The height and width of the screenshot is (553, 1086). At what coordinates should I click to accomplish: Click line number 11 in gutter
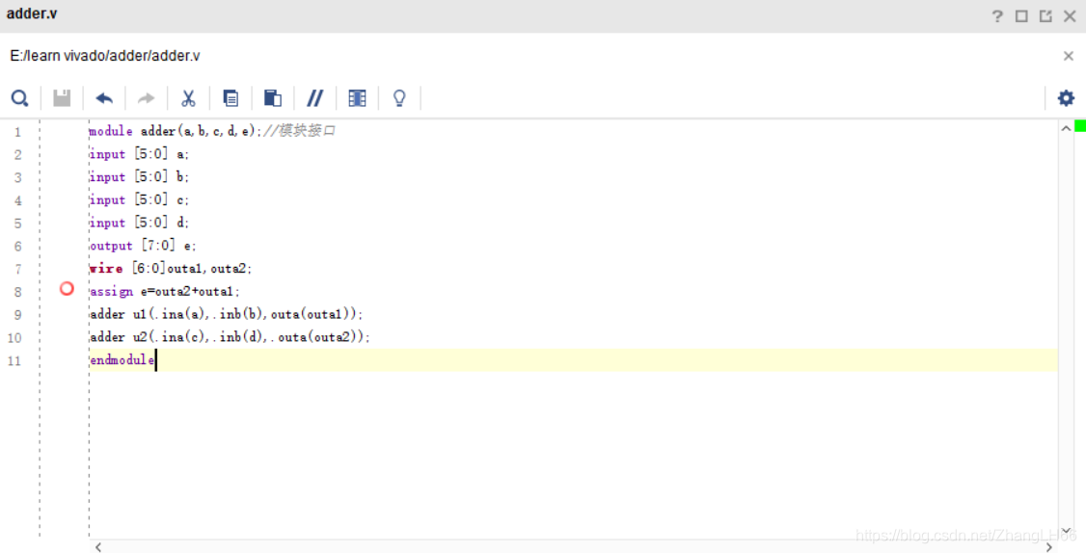click(x=14, y=360)
